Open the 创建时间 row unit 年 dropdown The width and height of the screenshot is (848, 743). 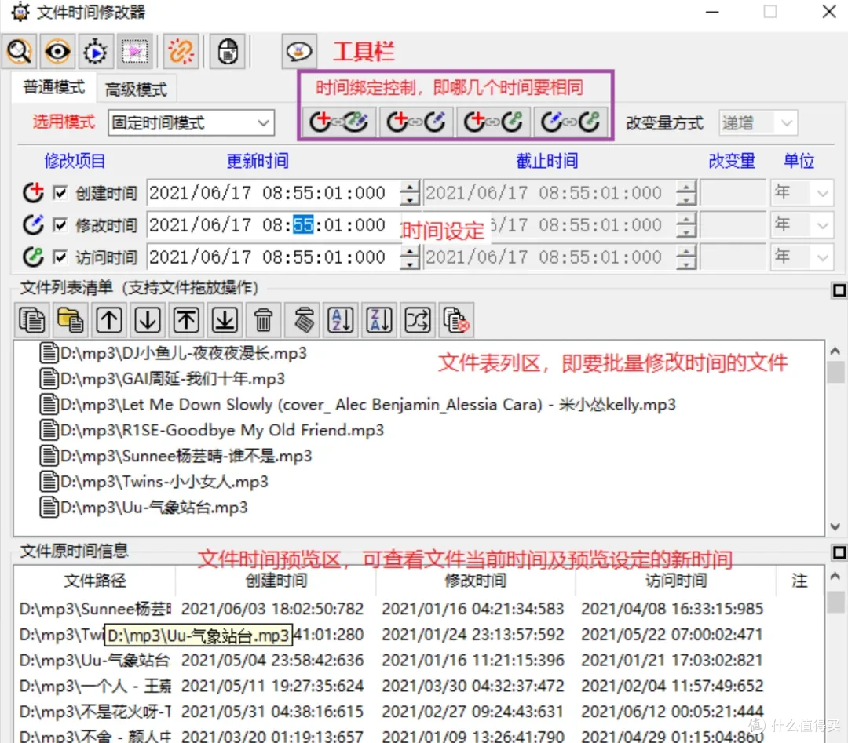click(802, 193)
